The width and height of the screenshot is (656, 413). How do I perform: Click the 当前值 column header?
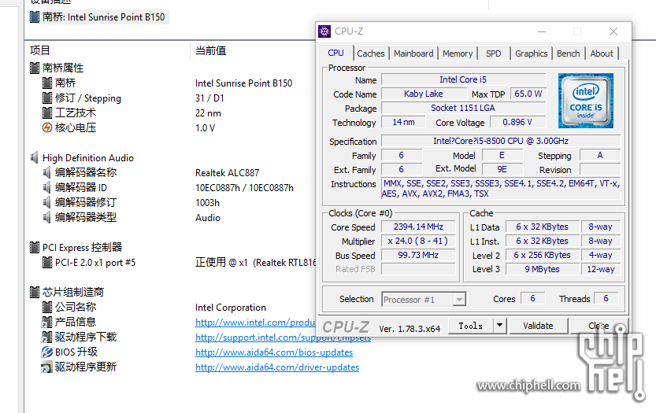pos(210,50)
